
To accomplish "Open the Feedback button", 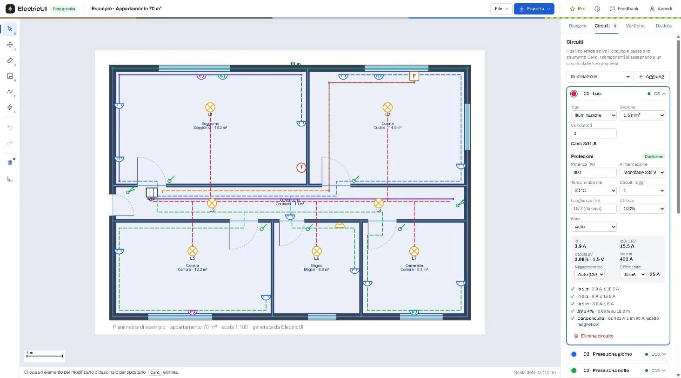I will (624, 9).
